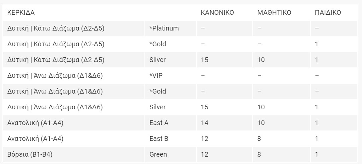Image resolution: width=362 pixels, height=164 pixels.
Task: Click the ΚΕΡΚΙΔΑ column header
Action: coord(21,13)
